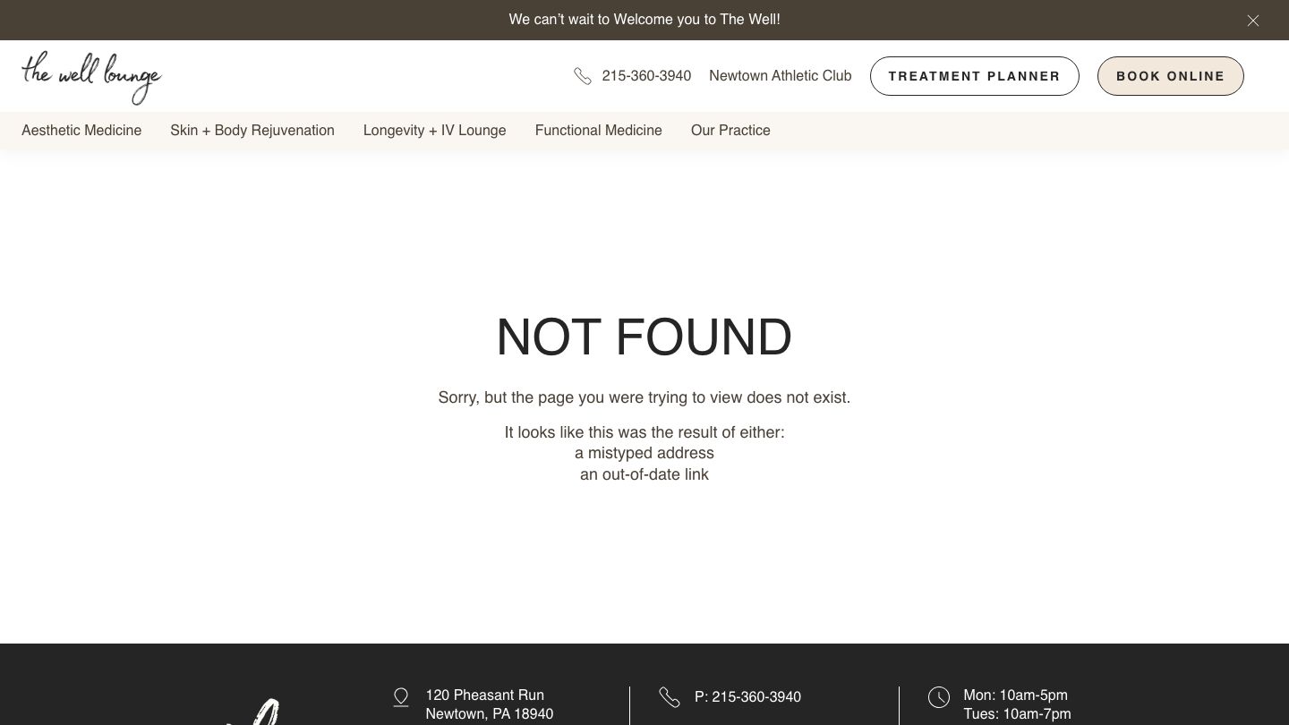Image resolution: width=1289 pixels, height=725 pixels.
Task: Dismiss the welcome announcement banner
Action: pos(1253,21)
